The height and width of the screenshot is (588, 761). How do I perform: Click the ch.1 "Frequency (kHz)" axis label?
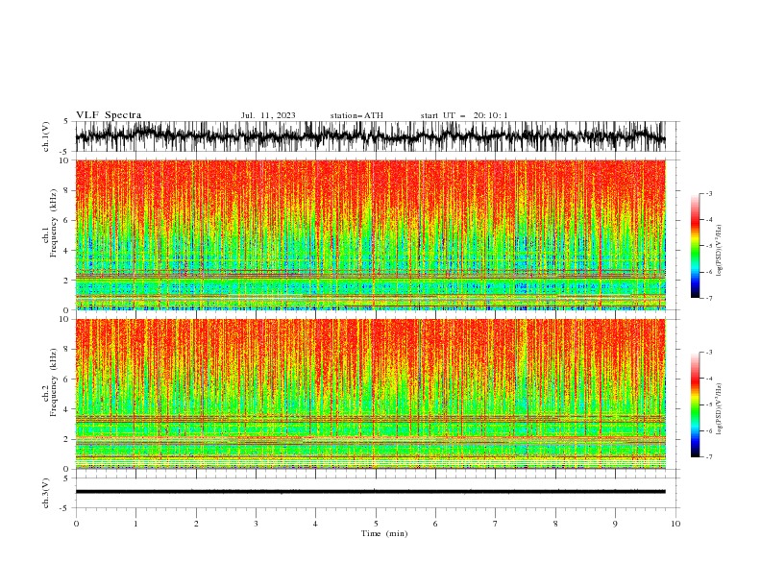[x=54, y=223]
